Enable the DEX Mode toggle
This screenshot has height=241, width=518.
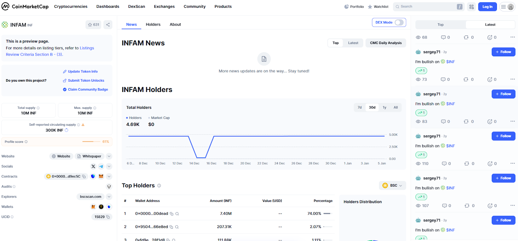[x=399, y=22]
